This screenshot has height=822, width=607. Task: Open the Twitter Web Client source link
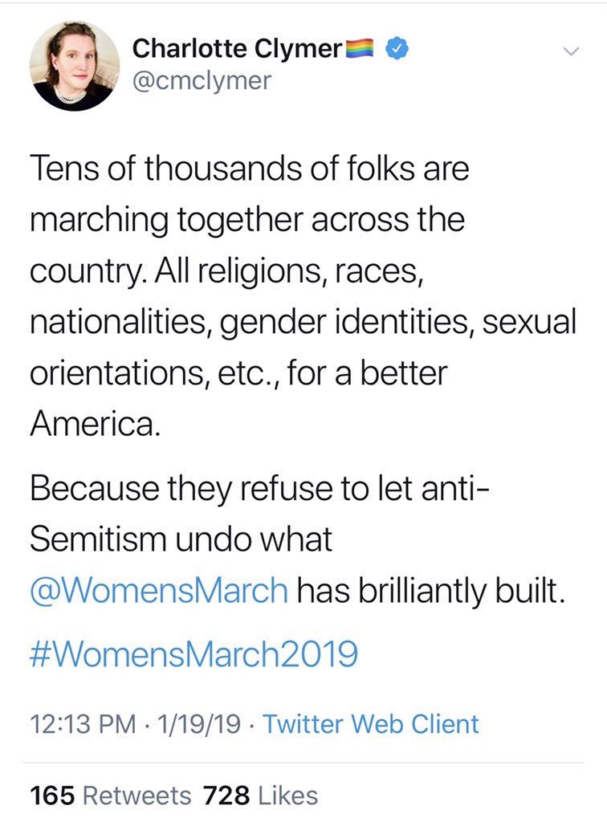[x=371, y=724]
